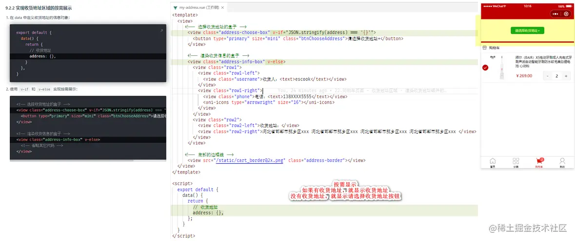This screenshot has width=575, height=241.
Task: Toggle the red product selection checkbox
Action: [x=486, y=68]
